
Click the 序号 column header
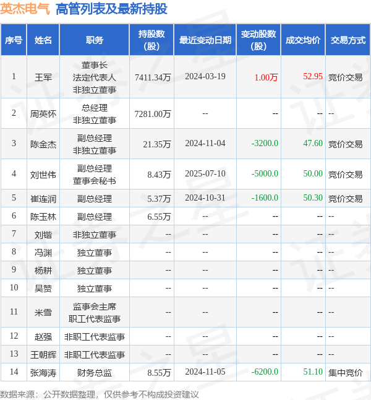[x=14, y=40]
